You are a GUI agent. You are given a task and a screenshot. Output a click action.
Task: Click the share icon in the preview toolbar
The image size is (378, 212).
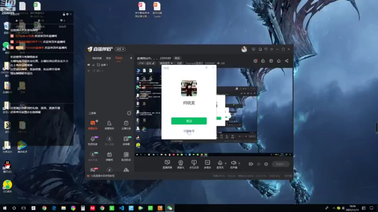coord(287,61)
